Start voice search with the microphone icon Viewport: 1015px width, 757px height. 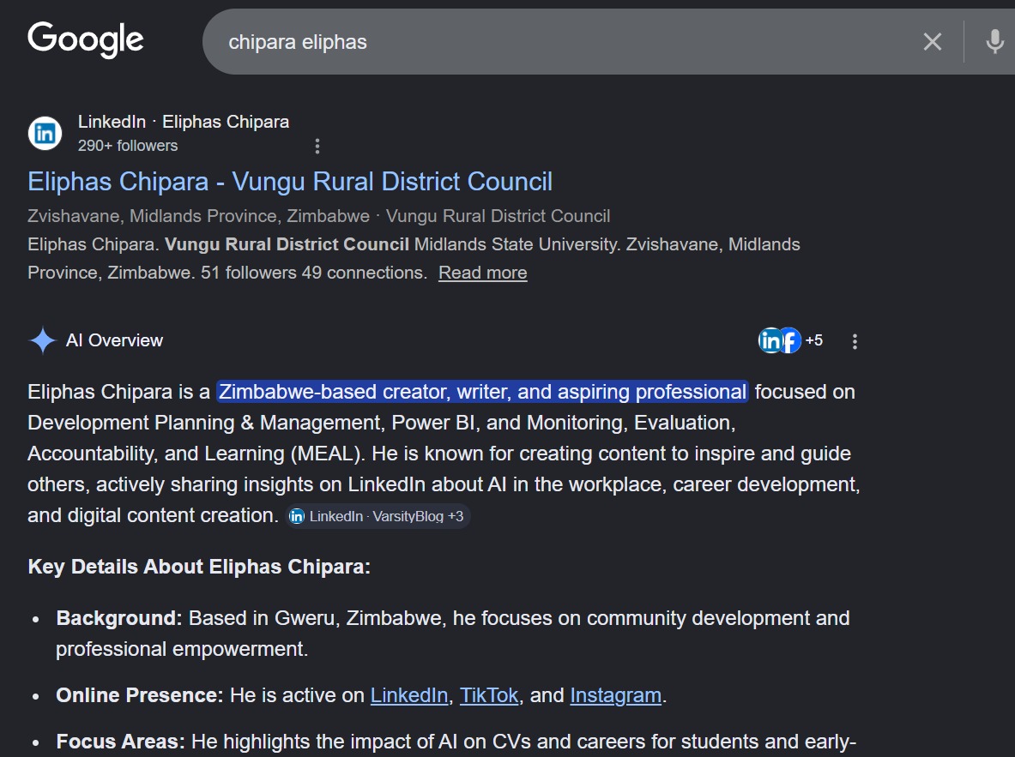click(994, 42)
